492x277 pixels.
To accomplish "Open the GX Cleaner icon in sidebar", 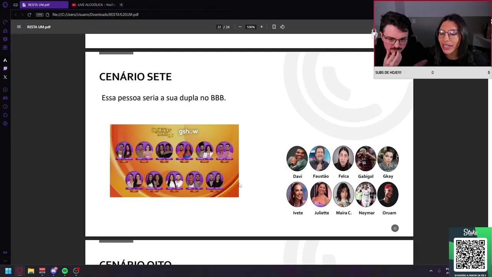I will [5, 31].
